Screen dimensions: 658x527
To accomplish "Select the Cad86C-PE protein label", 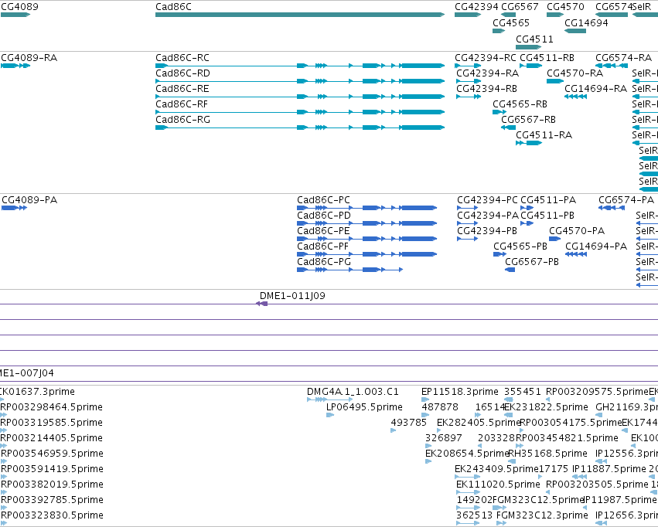I will (323, 231).
